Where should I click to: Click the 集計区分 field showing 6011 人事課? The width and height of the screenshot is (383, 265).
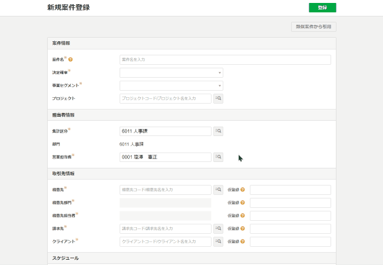click(x=165, y=131)
